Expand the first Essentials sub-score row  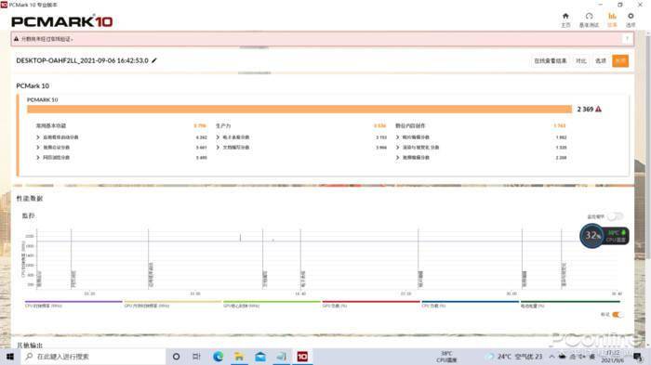point(38,137)
